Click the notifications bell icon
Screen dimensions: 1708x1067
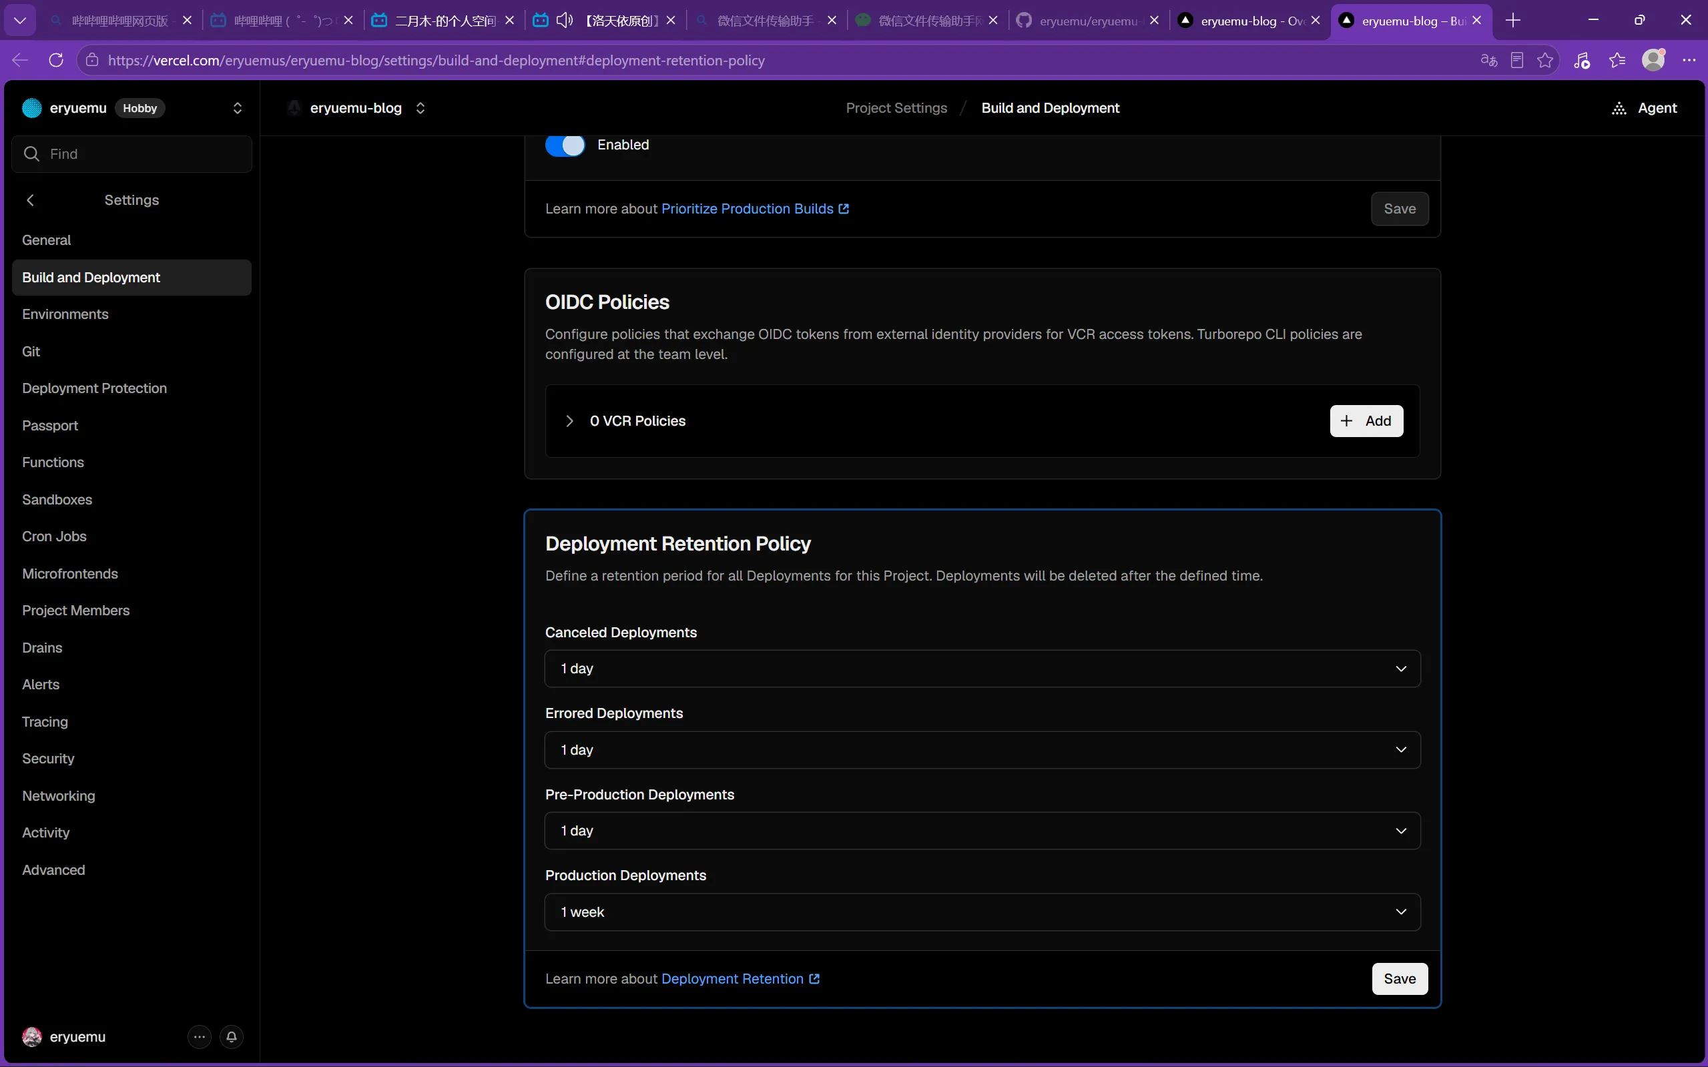tap(232, 1037)
